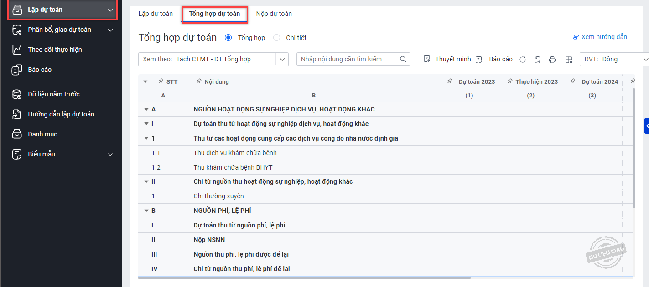Select row Thu khám chữa bệnh BHYT
The width and height of the screenshot is (649, 287).
(385, 167)
